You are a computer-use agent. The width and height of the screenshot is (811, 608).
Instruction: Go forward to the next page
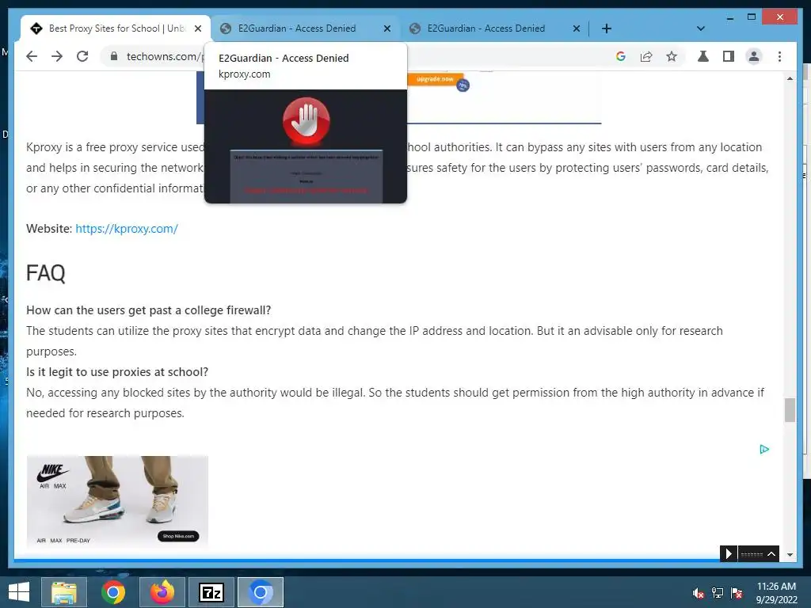57,56
